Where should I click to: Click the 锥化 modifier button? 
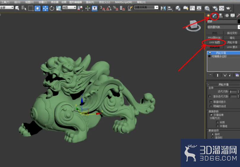232,38
